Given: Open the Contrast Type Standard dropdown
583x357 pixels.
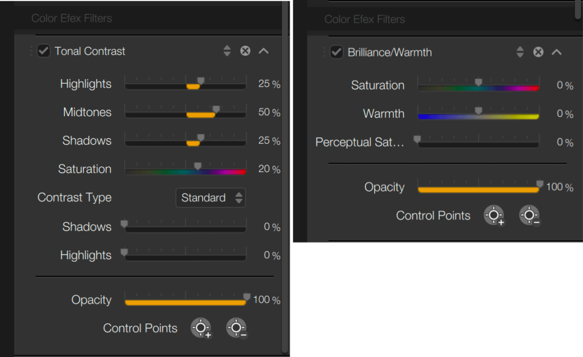Looking at the screenshot, I should tap(211, 198).
